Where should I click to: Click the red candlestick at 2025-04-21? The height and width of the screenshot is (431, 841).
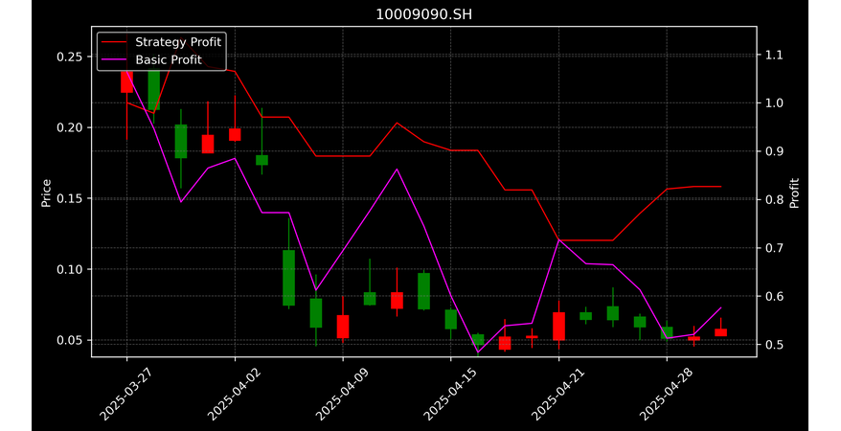pos(558,326)
